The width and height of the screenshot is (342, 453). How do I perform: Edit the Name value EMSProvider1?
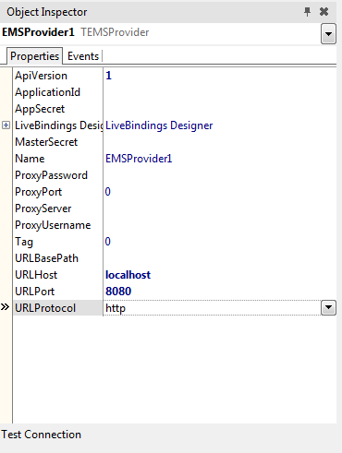[139, 159]
